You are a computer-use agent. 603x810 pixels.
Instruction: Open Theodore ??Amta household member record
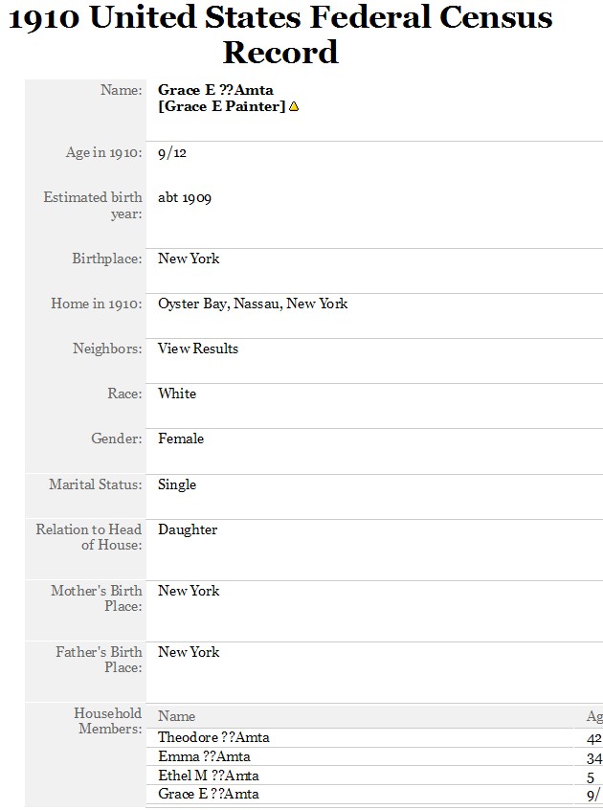click(x=213, y=737)
